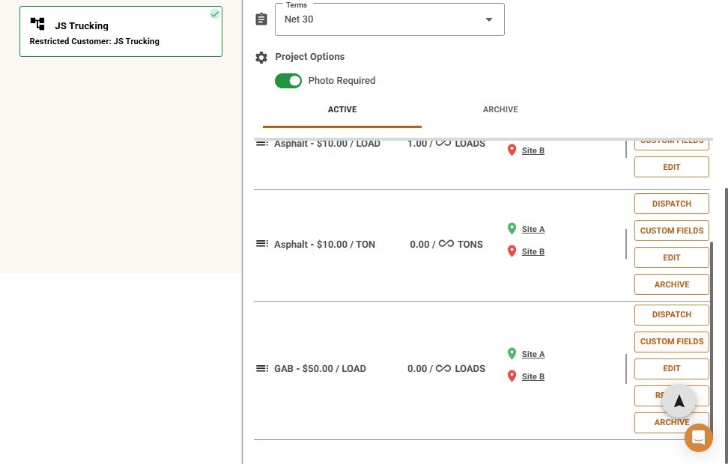Click 'GAB - $50.00 / LOAD' text

320,369
